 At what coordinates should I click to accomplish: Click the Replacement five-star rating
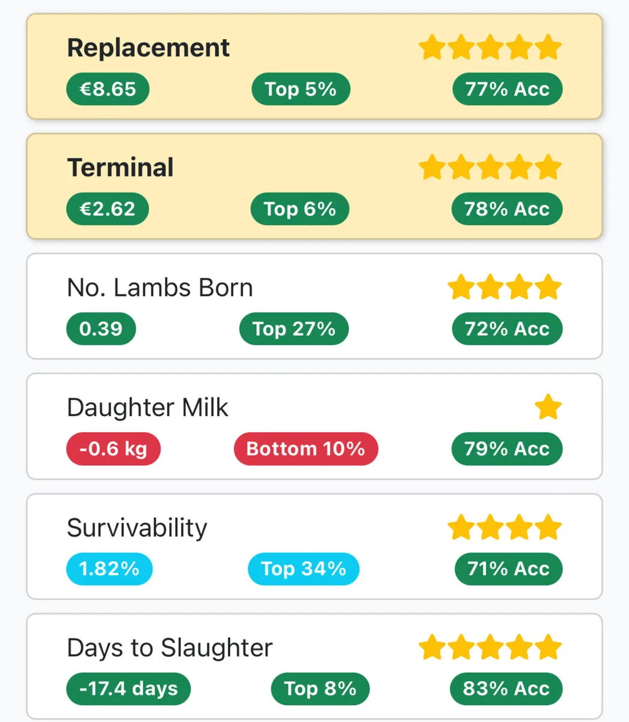pyautogui.click(x=489, y=48)
